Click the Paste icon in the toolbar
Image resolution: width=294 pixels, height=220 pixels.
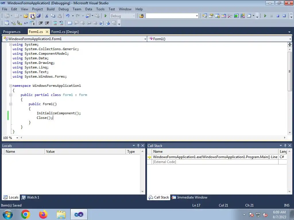point(59,16)
